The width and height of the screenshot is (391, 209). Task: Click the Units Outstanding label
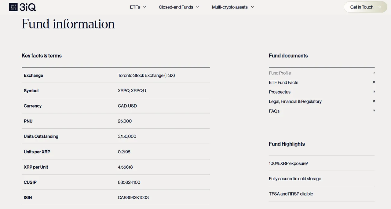[41, 137]
